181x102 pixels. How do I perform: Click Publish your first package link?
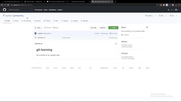tap(128, 59)
